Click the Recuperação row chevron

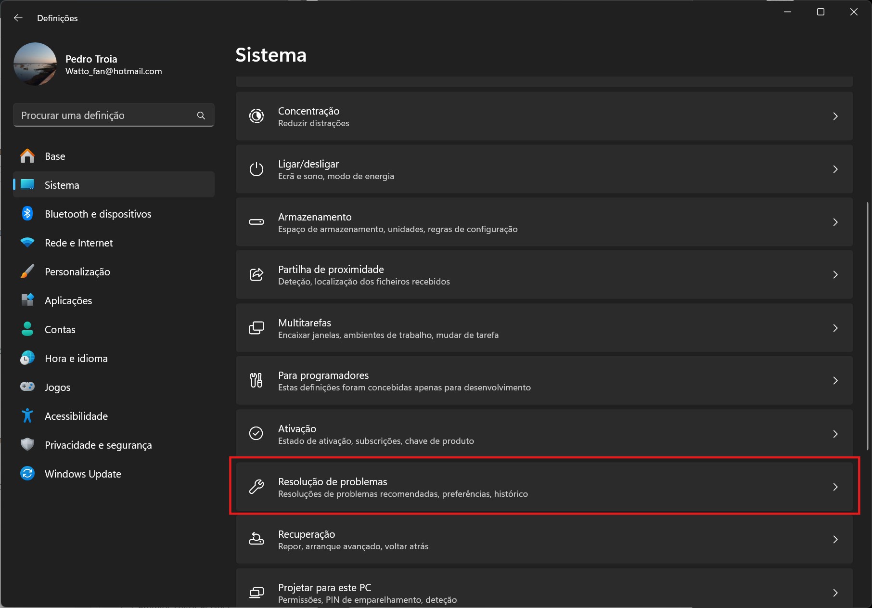coord(835,539)
